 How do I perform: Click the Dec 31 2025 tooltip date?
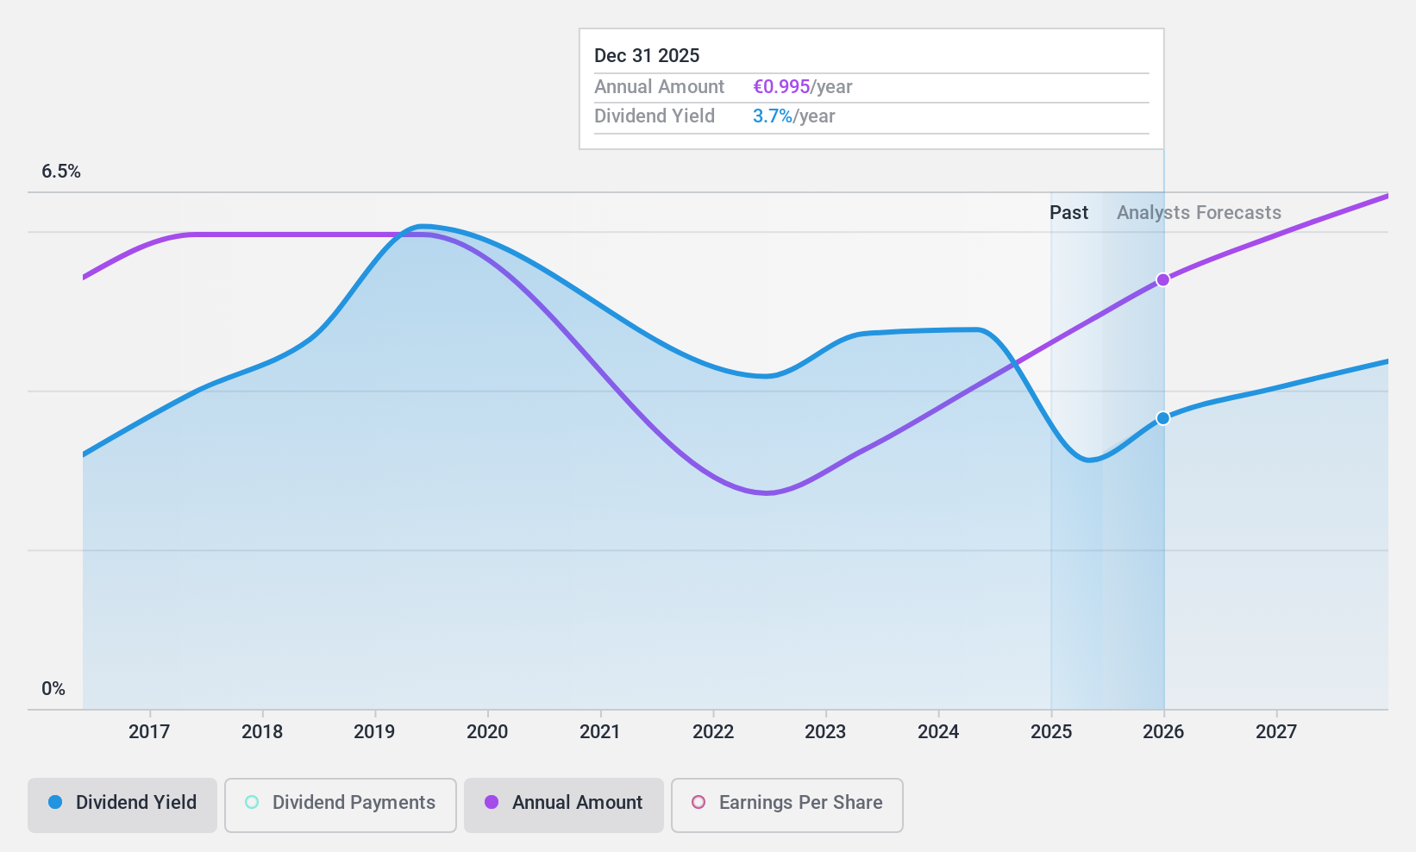coord(647,55)
